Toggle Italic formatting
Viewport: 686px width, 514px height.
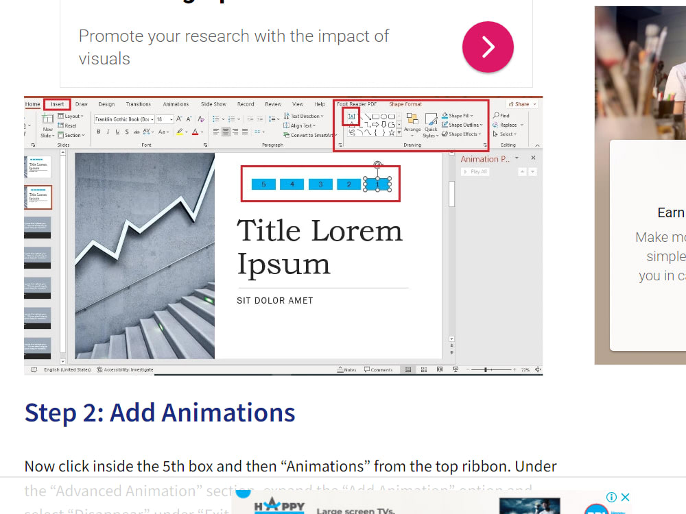point(108,132)
